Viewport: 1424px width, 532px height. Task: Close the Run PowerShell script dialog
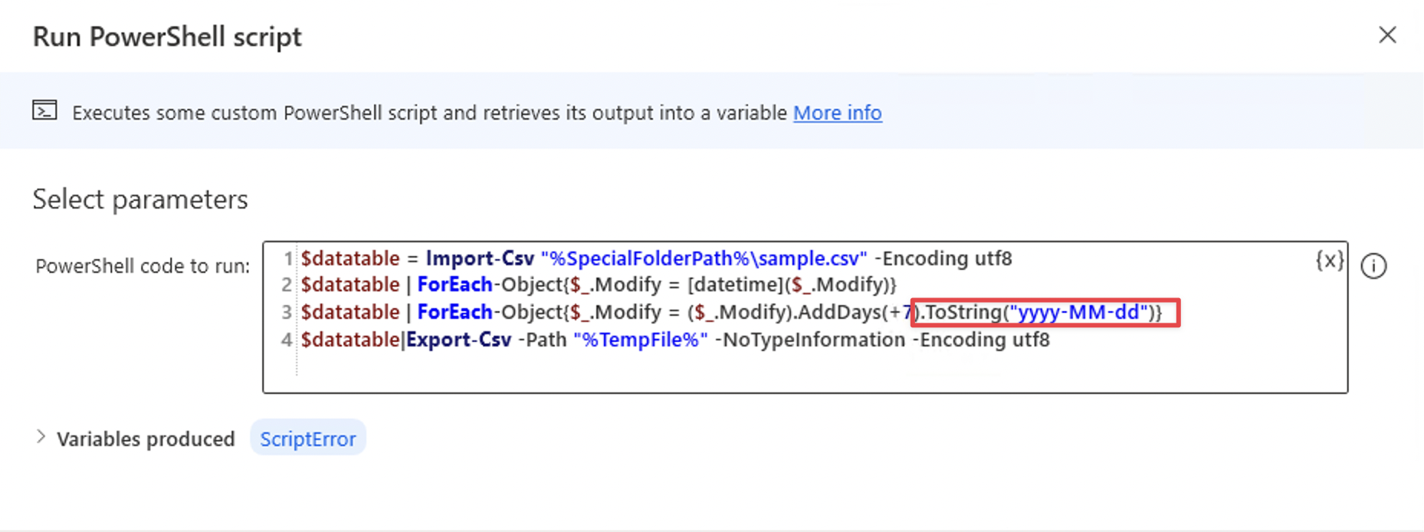point(1388,34)
